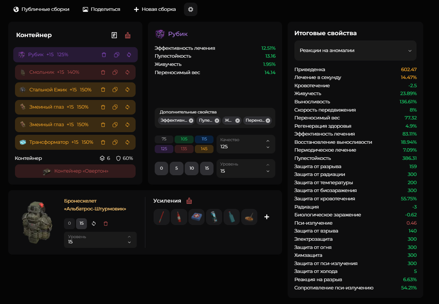Set armor level preset to 15
The height and width of the screenshot is (304, 439).
82,224
